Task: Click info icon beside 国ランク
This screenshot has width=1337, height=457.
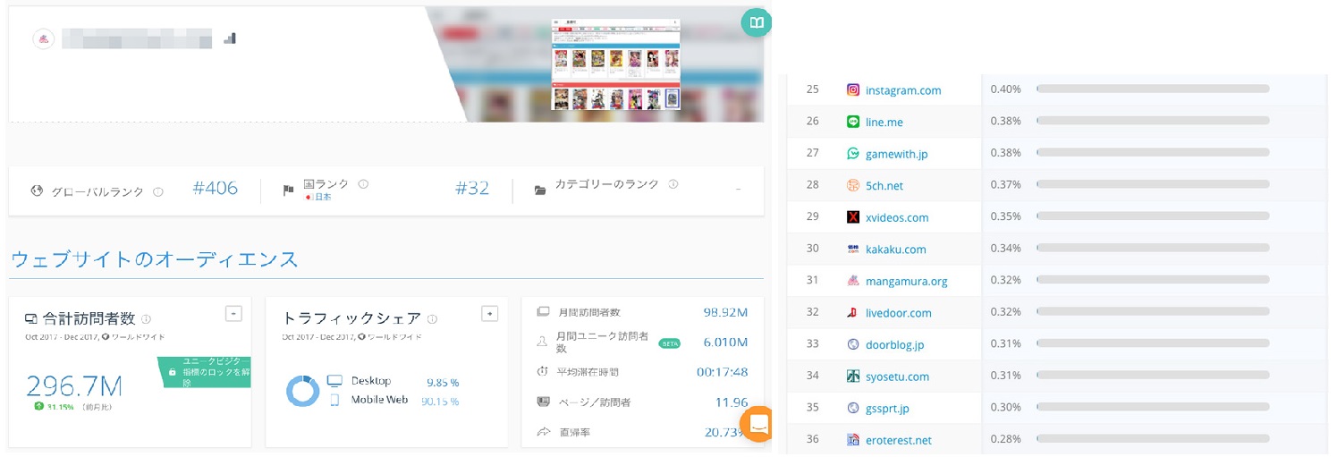Action: coord(363,184)
